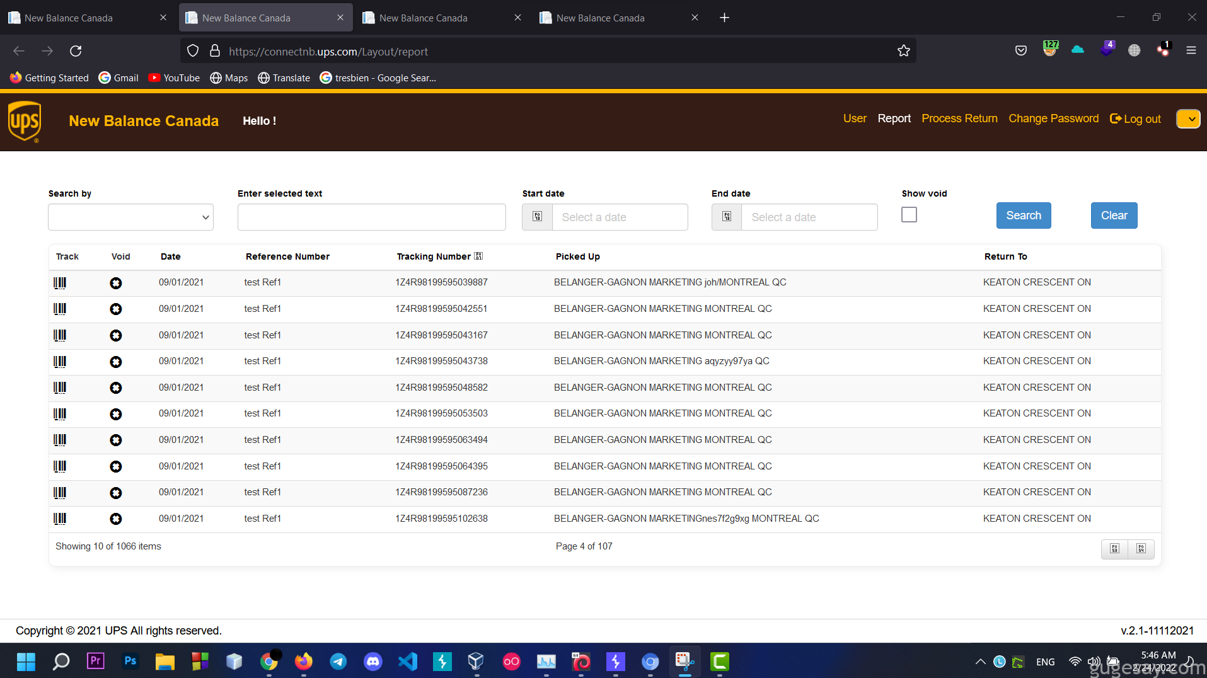
Task: Click the Reference Number column header
Action: (x=287, y=256)
